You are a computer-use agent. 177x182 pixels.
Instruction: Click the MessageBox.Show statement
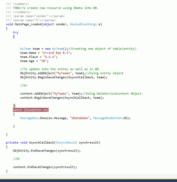(75, 118)
